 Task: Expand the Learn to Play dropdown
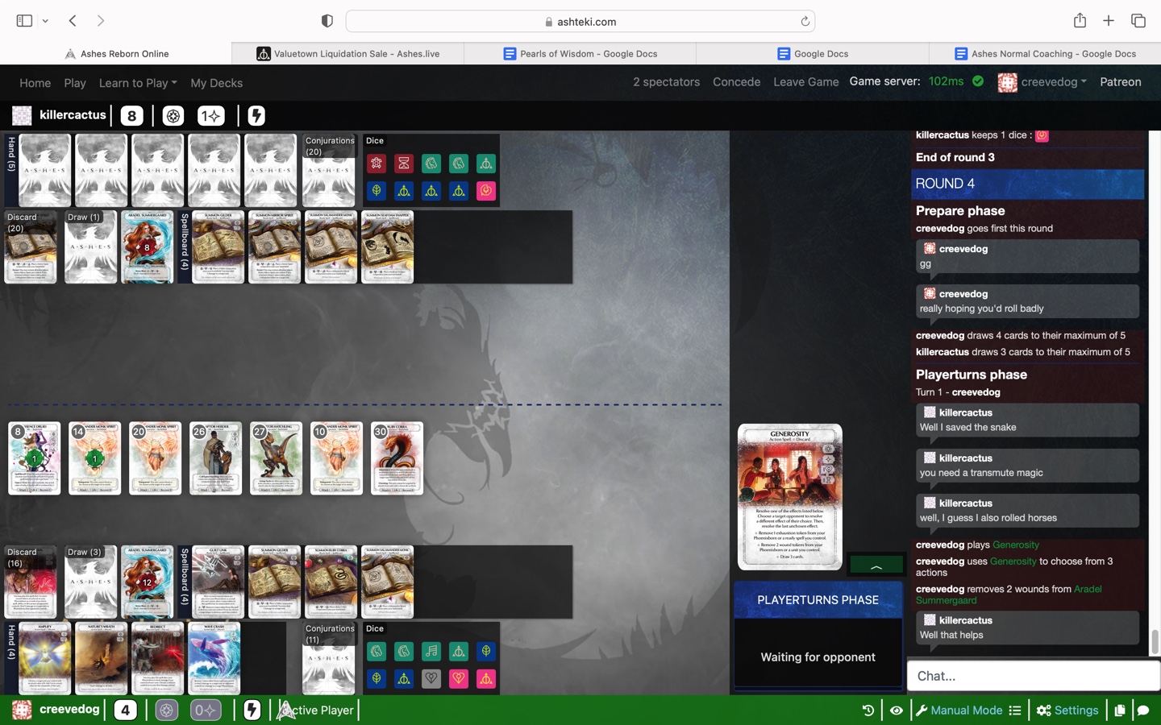138,83
